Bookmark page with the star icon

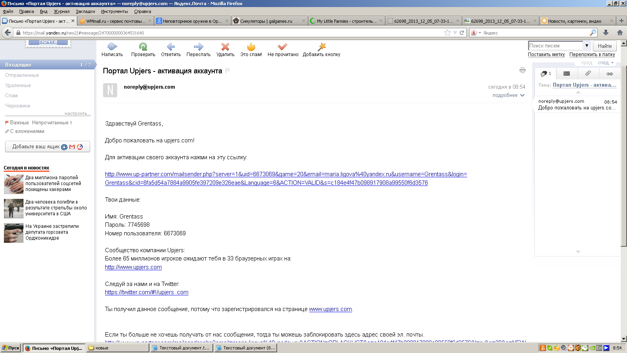click(x=448, y=33)
